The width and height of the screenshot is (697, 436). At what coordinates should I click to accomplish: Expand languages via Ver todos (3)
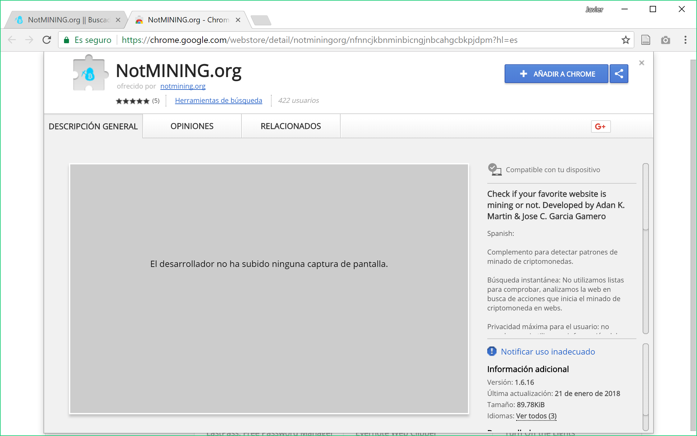536,416
